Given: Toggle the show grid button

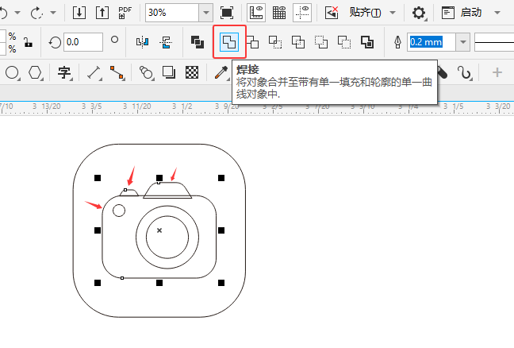Looking at the screenshot, I should click(279, 13).
